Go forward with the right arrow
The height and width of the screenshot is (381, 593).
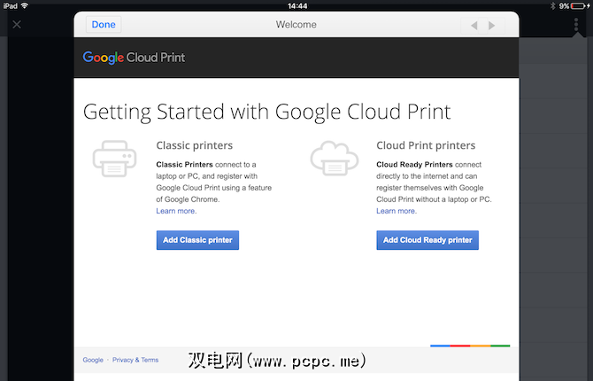pos(494,26)
